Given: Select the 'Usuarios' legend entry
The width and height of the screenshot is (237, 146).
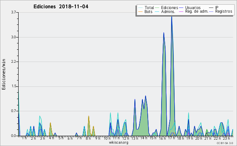Looking at the screenshot, I should click(x=193, y=7).
